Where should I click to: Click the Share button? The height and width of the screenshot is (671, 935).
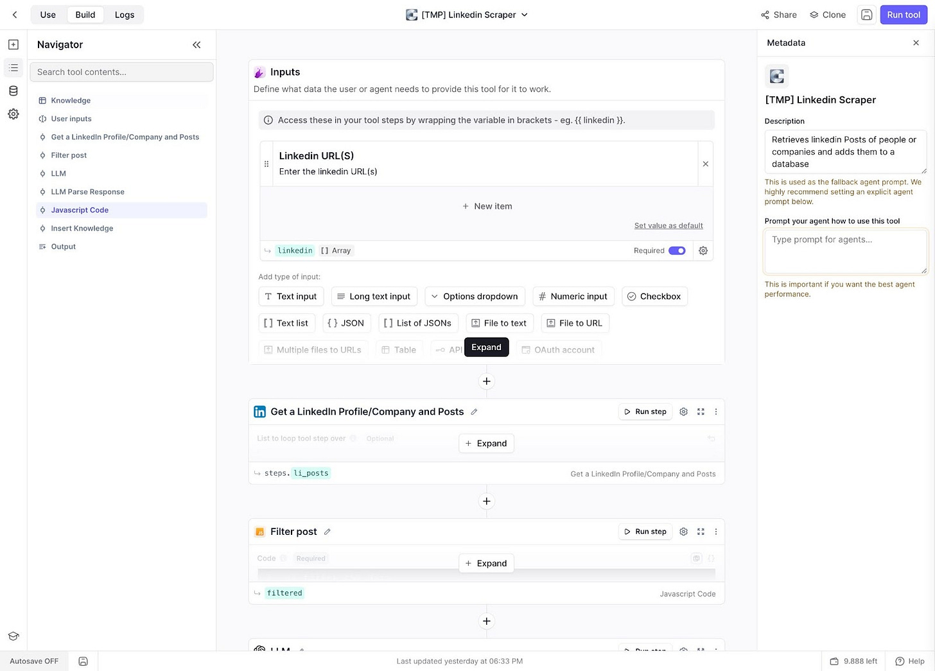(x=779, y=15)
